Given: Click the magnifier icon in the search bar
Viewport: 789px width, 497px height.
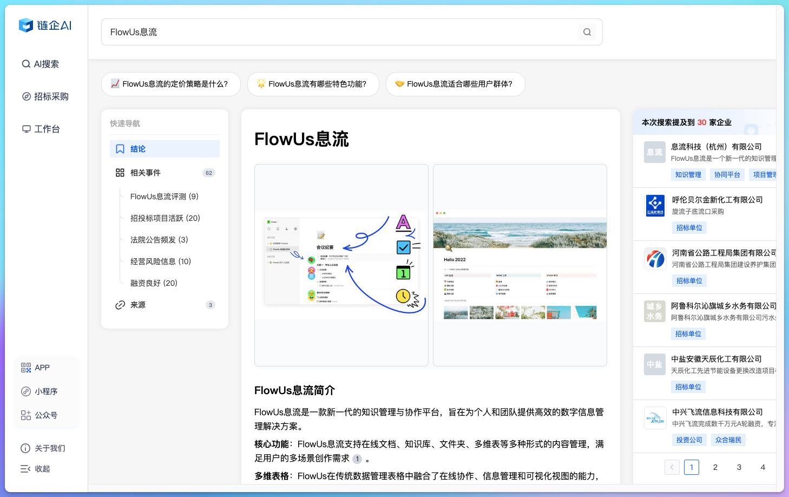Looking at the screenshot, I should pos(587,32).
